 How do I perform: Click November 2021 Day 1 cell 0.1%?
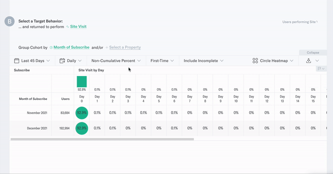coord(97,113)
